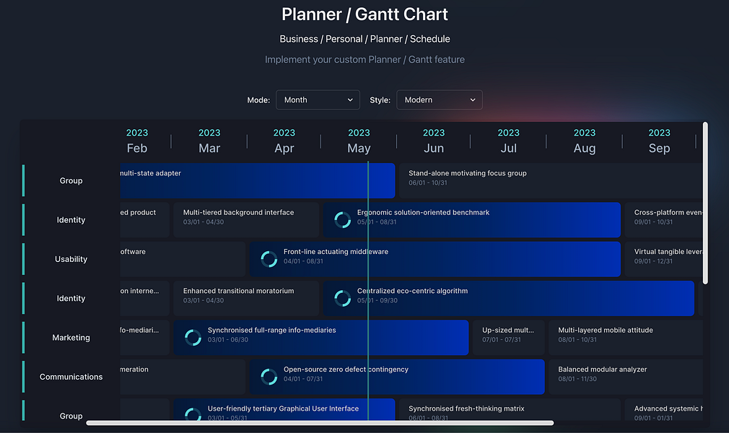
Task: Select Virtual tangible task in Usability row
Action: tap(664, 259)
